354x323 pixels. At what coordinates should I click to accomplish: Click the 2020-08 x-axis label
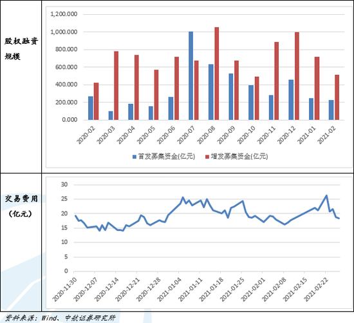(206, 135)
